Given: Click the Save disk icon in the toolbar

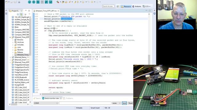Looking at the screenshot, I should (11, 2).
